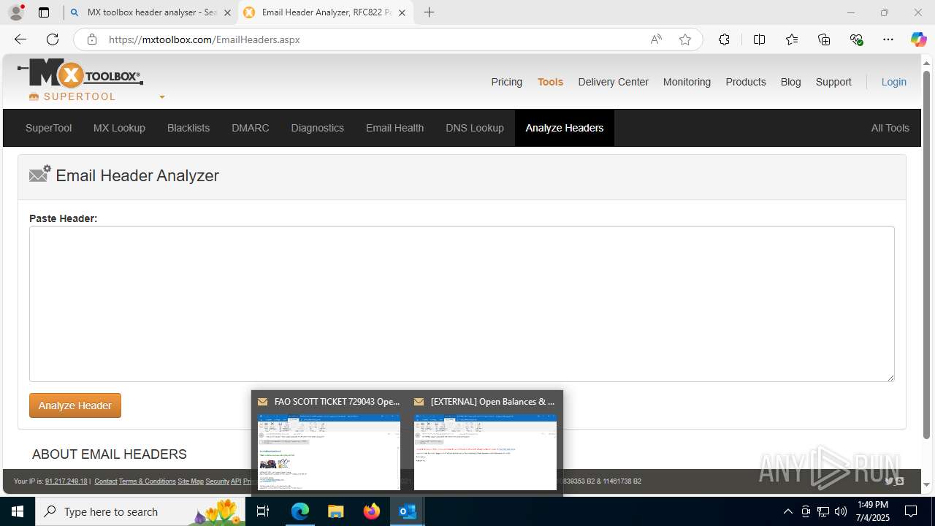Launch Firefox from taskbar
Screen dimensions: 935x526
coord(372,511)
